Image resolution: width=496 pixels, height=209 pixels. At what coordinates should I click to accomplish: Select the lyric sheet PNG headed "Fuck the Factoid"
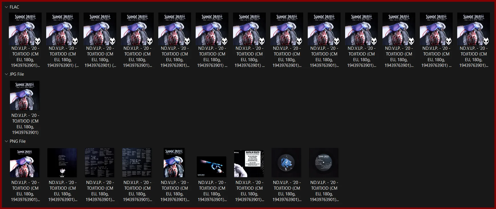click(x=100, y=163)
